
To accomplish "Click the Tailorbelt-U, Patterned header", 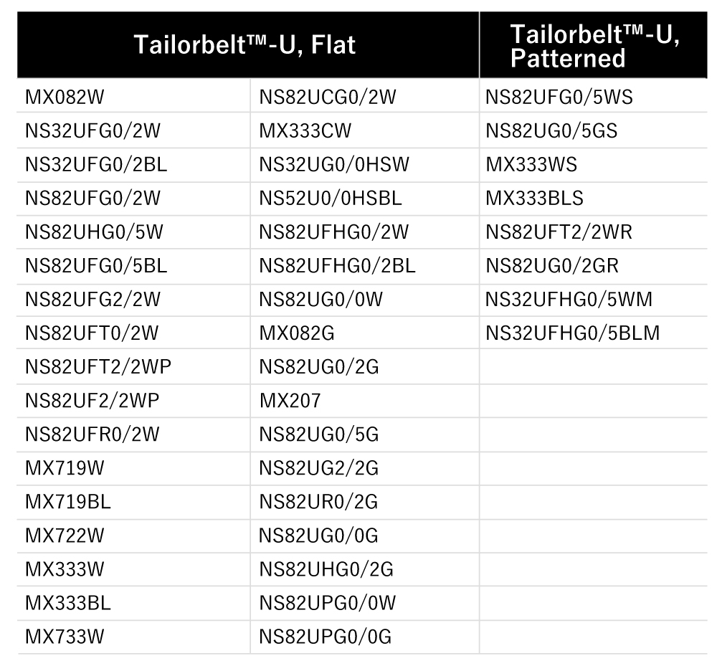I will [x=594, y=46].
